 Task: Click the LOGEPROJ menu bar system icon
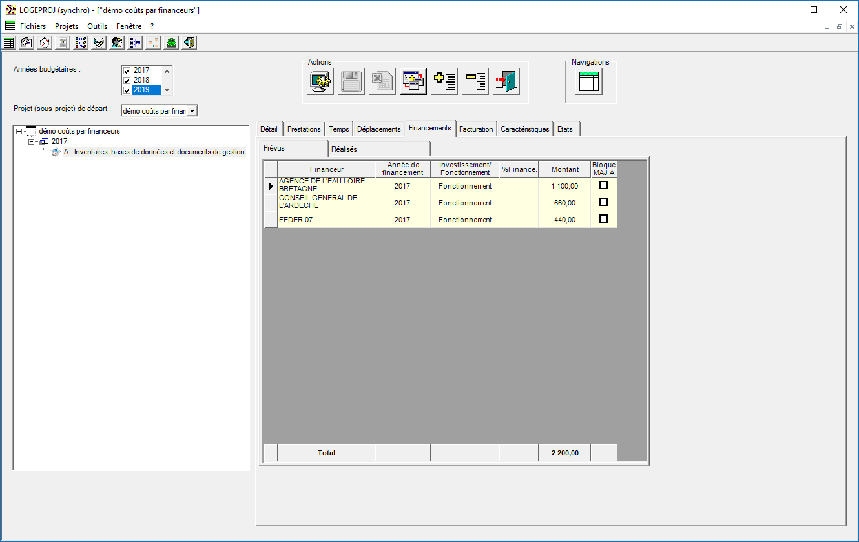pos(10,26)
